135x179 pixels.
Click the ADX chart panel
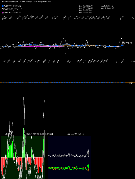pyautogui.click(x=69, y=157)
